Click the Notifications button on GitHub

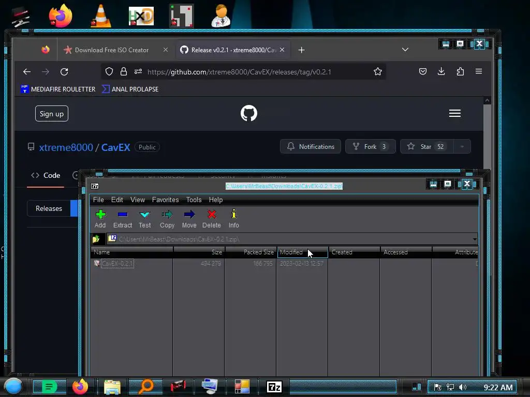[x=311, y=146]
